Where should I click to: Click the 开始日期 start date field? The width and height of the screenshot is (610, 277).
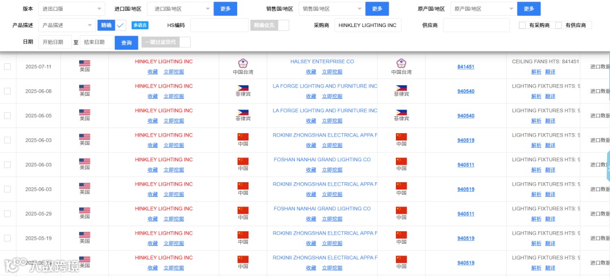(x=55, y=42)
